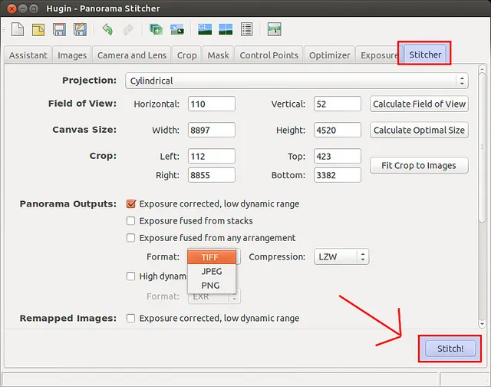Click the canvas Width input field
Screen dimensions: 491x387
pyautogui.click(x=211, y=130)
